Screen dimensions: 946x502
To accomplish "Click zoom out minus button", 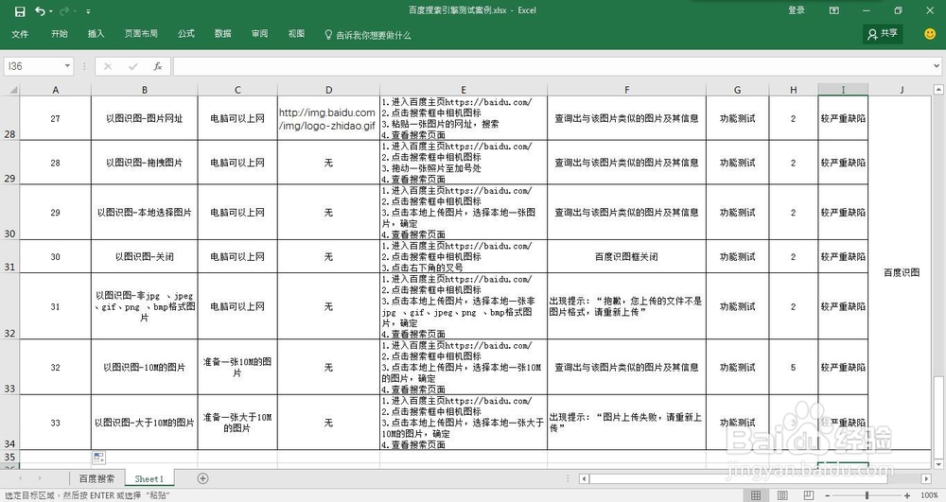I will coord(827,495).
